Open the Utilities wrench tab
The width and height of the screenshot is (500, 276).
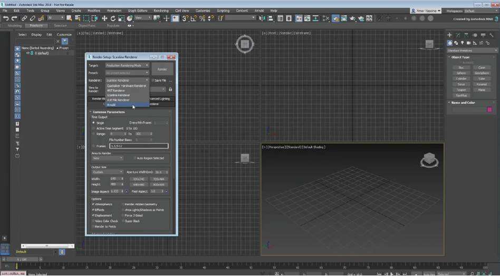tap(492, 35)
